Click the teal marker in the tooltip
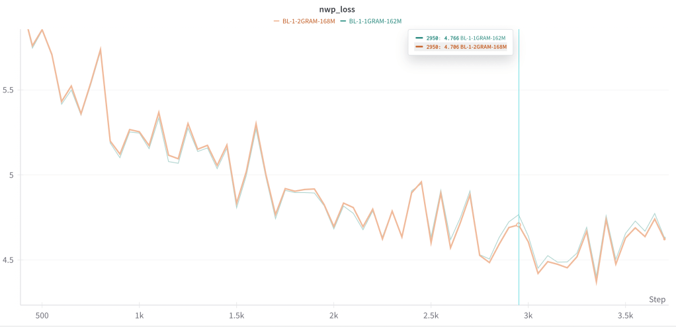The width and height of the screenshot is (676, 327). coord(418,38)
